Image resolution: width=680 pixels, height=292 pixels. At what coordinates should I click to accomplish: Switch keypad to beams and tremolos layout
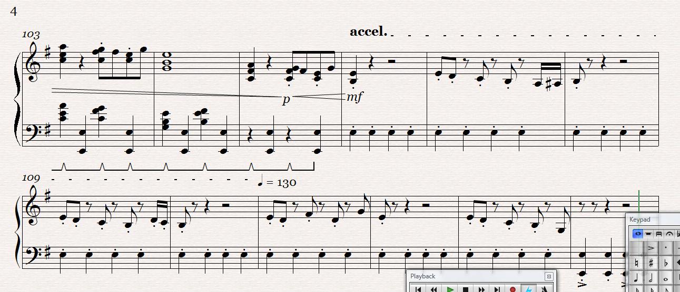pyautogui.click(x=659, y=233)
